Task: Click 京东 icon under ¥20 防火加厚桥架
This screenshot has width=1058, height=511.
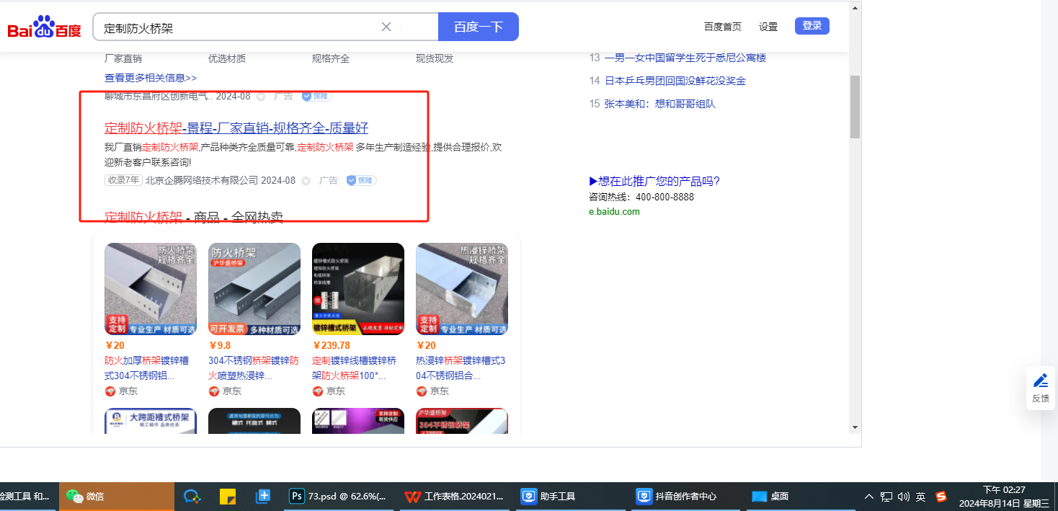Action: click(x=110, y=391)
